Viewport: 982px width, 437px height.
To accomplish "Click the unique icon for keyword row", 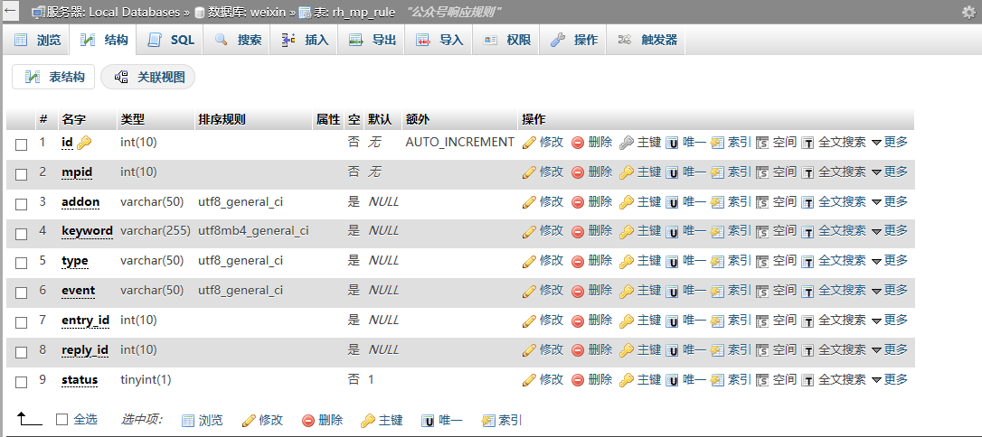I will point(672,232).
